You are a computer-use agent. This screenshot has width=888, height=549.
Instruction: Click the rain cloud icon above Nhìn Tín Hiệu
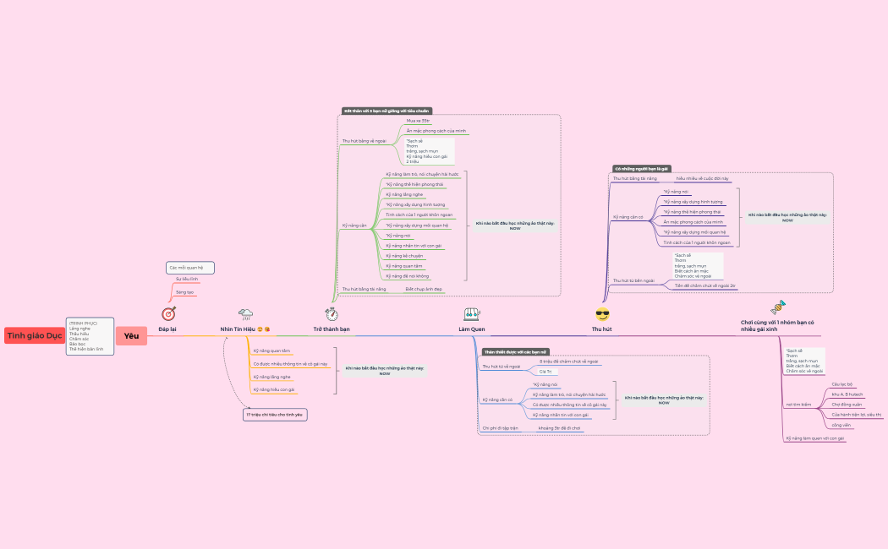(x=246, y=314)
